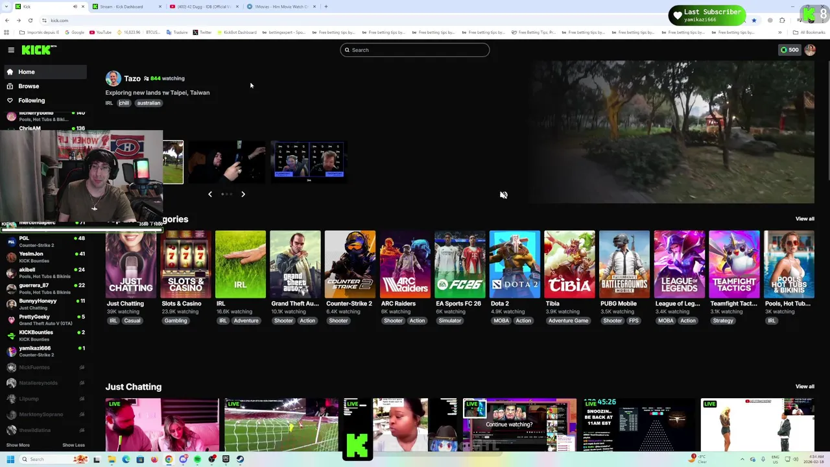Open Tazo's channel avatar
Viewport: 830px width, 467px height.
click(x=113, y=78)
